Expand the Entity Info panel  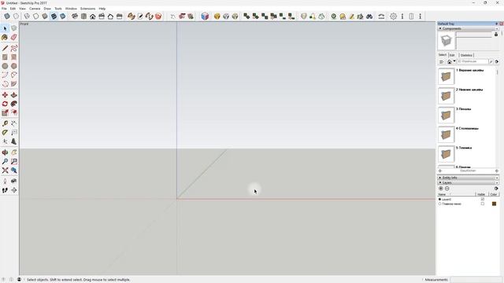(440, 178)
